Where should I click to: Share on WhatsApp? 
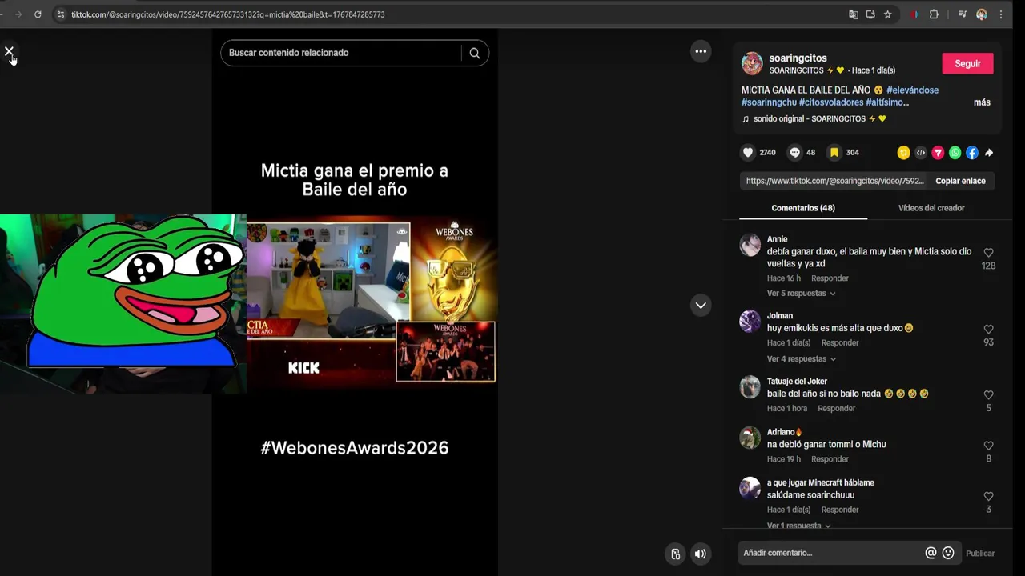(955, 153)
